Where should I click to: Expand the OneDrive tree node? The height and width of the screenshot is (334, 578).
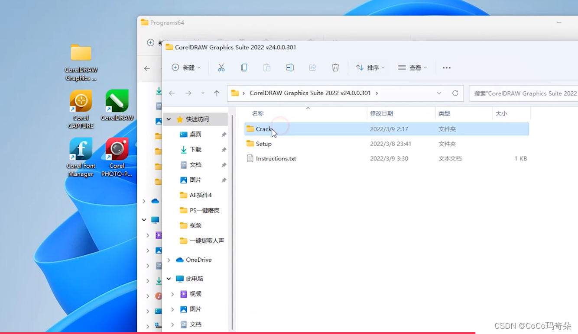(x=169, y=260)
